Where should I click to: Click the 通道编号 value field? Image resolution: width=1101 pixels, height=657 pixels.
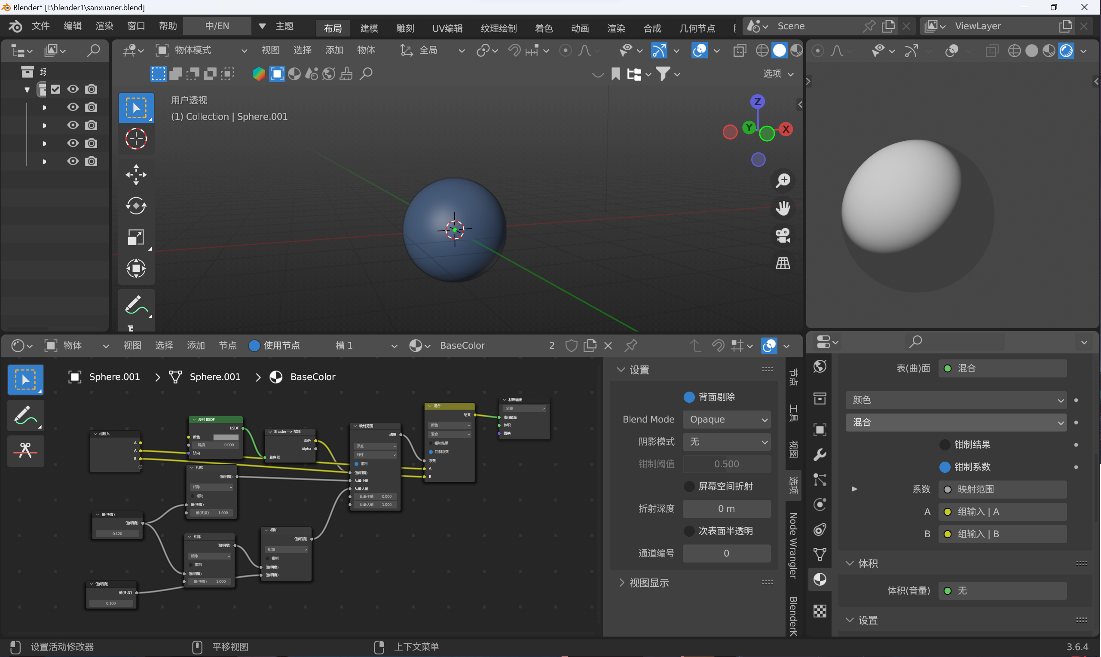727,553
